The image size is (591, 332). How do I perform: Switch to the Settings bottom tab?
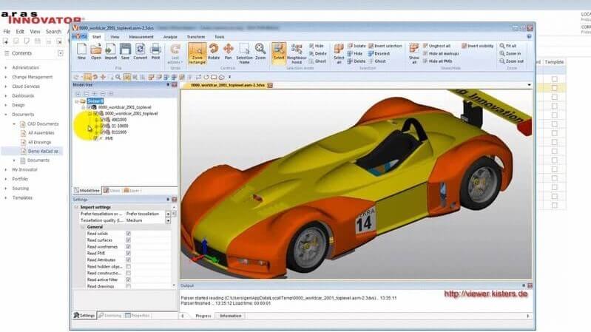pos(84,316)
